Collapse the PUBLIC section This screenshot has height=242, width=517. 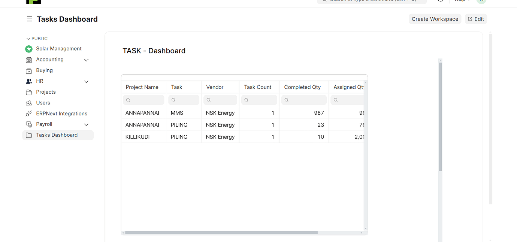coord(28,38)
